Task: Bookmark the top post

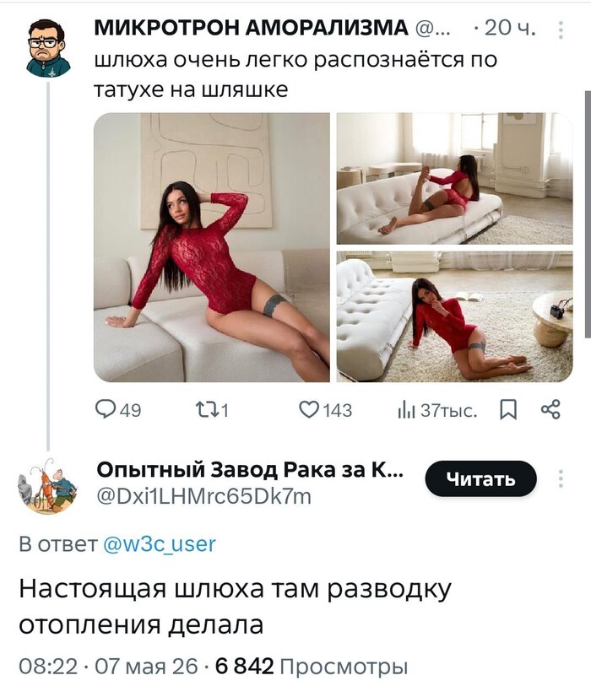Action: point(508,410)
